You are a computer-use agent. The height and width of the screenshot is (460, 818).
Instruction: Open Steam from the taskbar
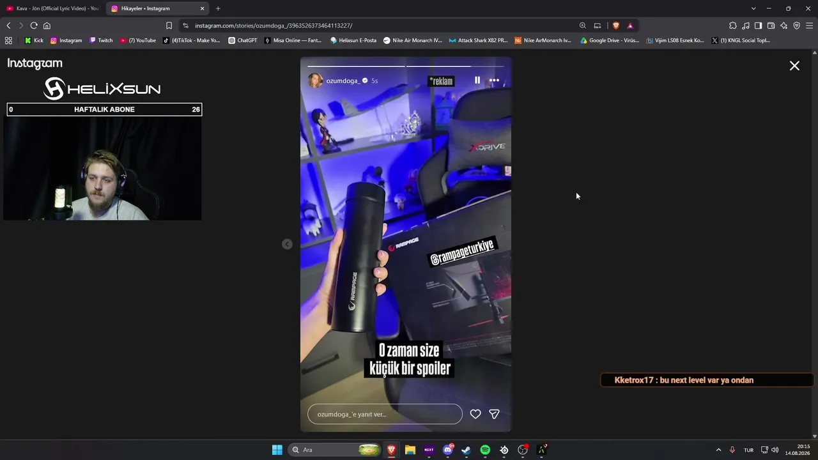pyautogui.click(x=467, y=450)
